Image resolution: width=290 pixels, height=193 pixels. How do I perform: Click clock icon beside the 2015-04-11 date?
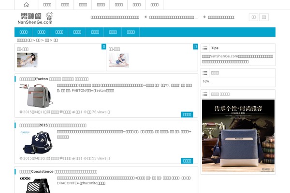(21, 112)
